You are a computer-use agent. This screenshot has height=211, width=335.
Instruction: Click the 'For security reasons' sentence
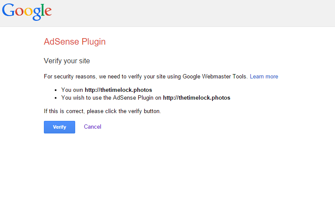coord(146,77)
